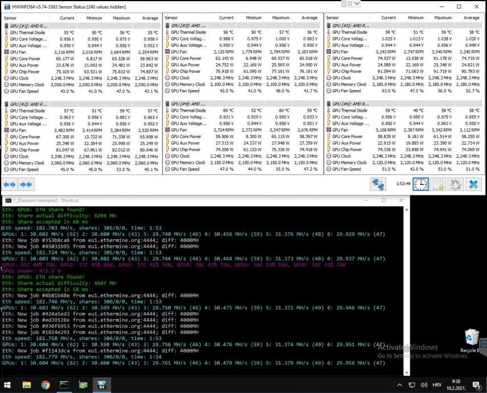Click the GPU Fan Speed icon under GPU #6
487x393 pixels.
329,169
